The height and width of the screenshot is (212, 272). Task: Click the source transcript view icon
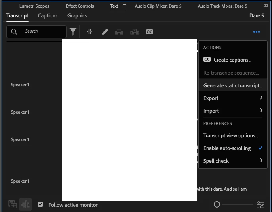[13, 204]
